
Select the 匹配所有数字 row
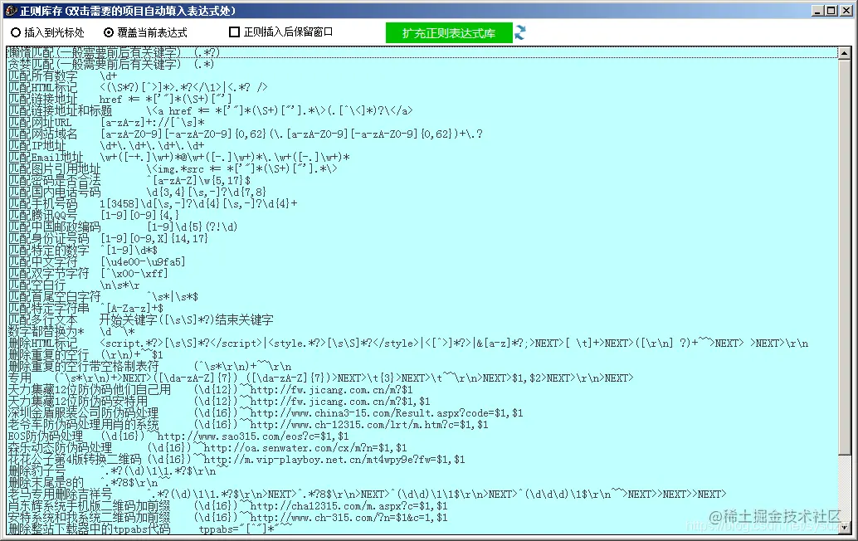tap(422, 76)
